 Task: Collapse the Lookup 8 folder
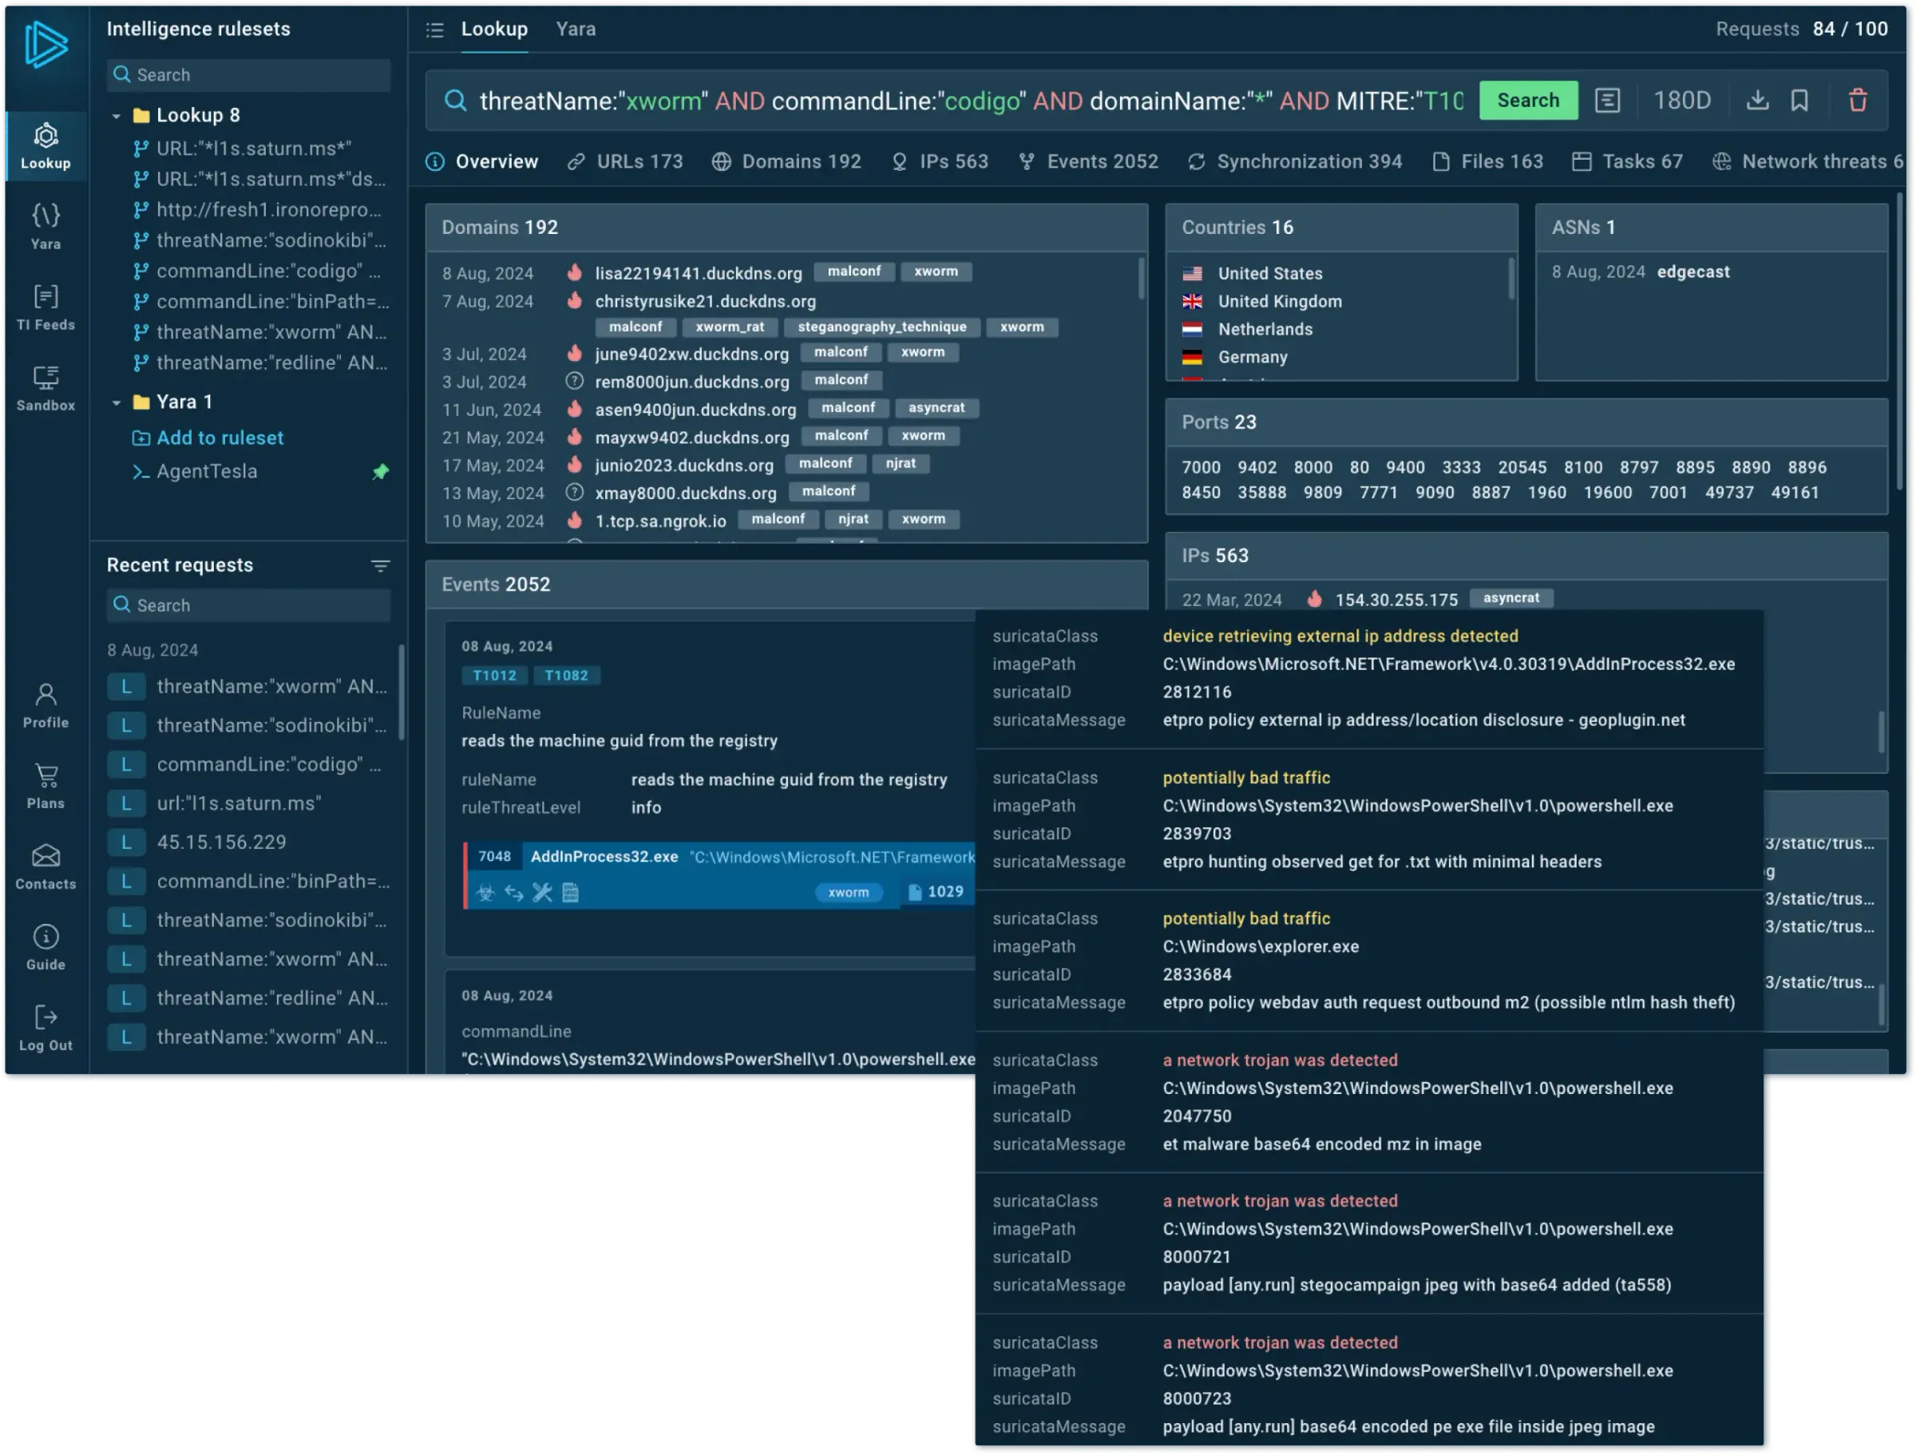(116, 115)
